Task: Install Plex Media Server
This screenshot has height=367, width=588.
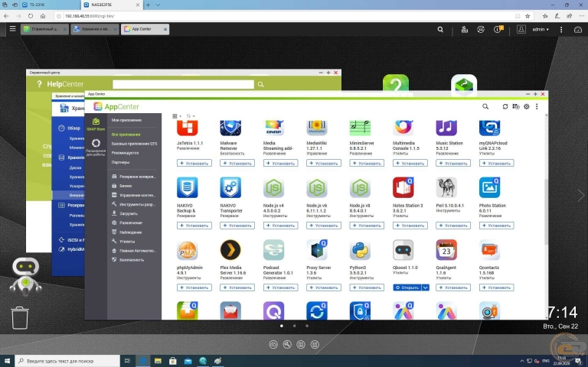Action: pyautogui.click(x=237, y=287)
